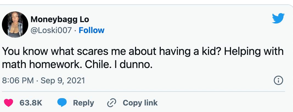Click the Sep 9, 2021 date
Screen dimensions: 293x112
tap(63, 81)
